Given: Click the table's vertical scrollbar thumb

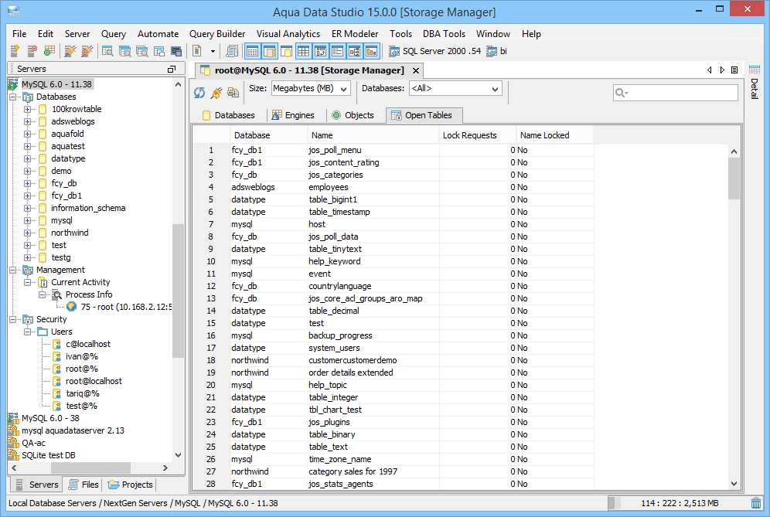Looking at the screenshot, I should [734, 179].
